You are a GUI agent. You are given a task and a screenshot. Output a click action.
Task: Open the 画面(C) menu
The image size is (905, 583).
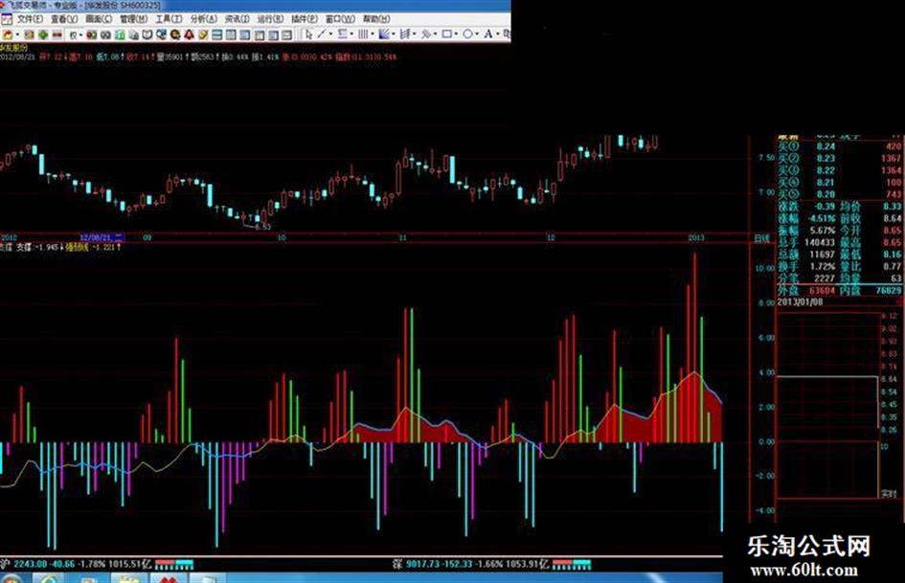coord(100,19)
